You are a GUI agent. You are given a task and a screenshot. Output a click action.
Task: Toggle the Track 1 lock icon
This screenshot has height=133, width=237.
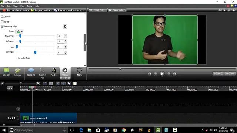click(18, 120)
